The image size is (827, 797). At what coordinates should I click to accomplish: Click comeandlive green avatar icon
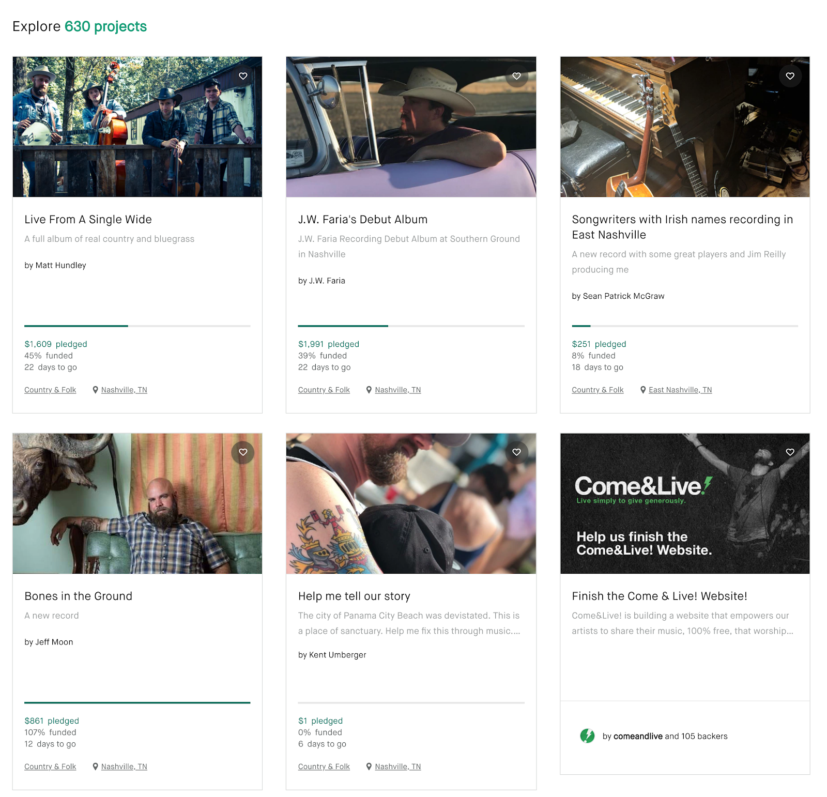click(x=587, y=735)
